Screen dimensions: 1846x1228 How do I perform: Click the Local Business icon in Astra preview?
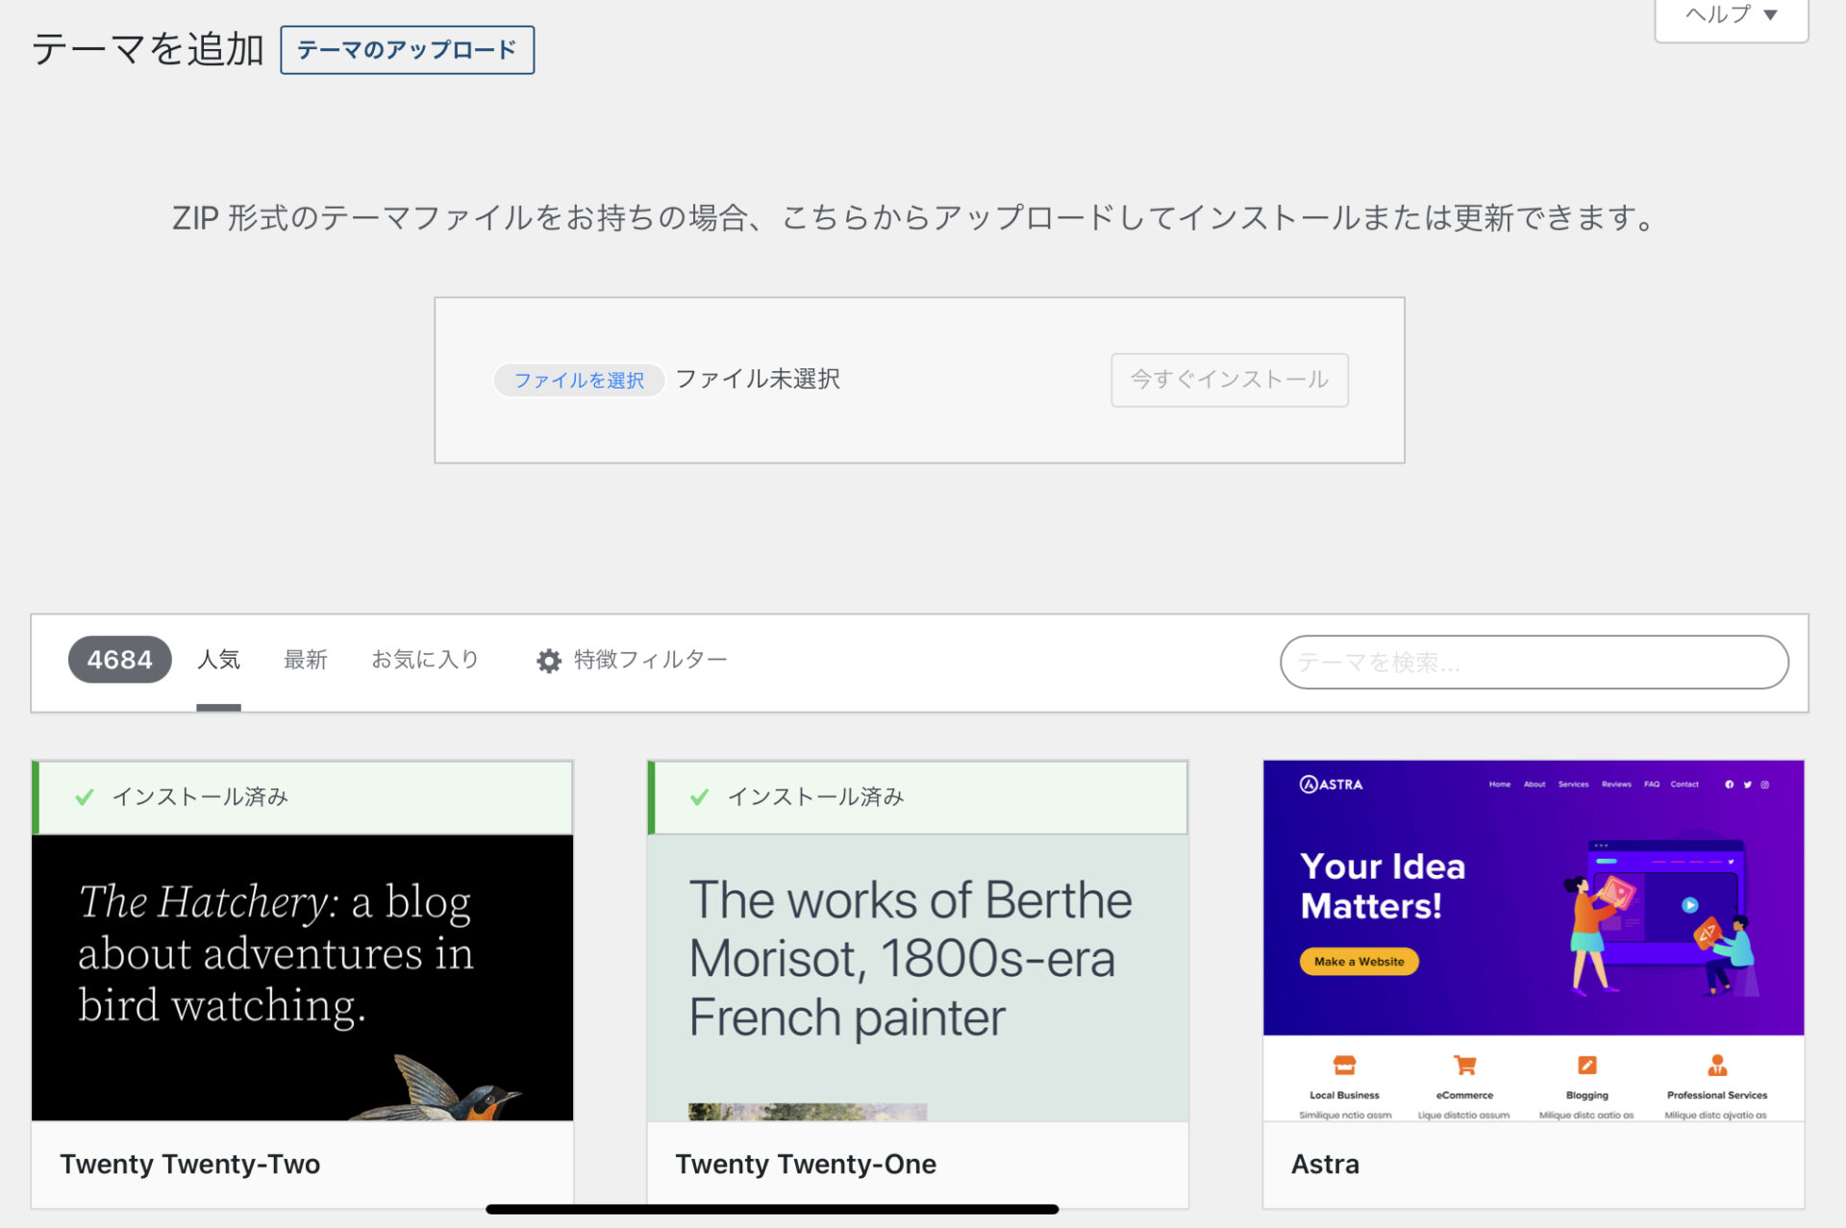click(x=1344, y=1065)
